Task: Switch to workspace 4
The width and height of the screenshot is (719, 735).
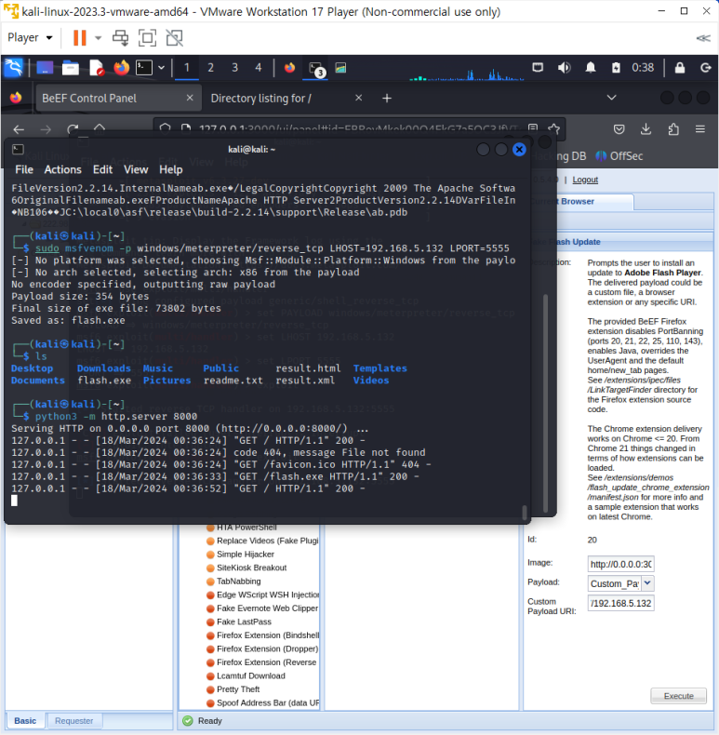Action: tap(259, 68)
